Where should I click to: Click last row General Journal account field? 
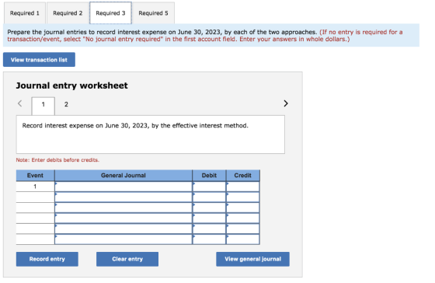pos(124,239)
